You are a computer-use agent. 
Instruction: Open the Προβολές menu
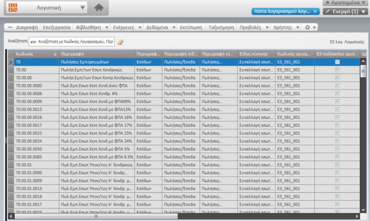coord(250,27)
